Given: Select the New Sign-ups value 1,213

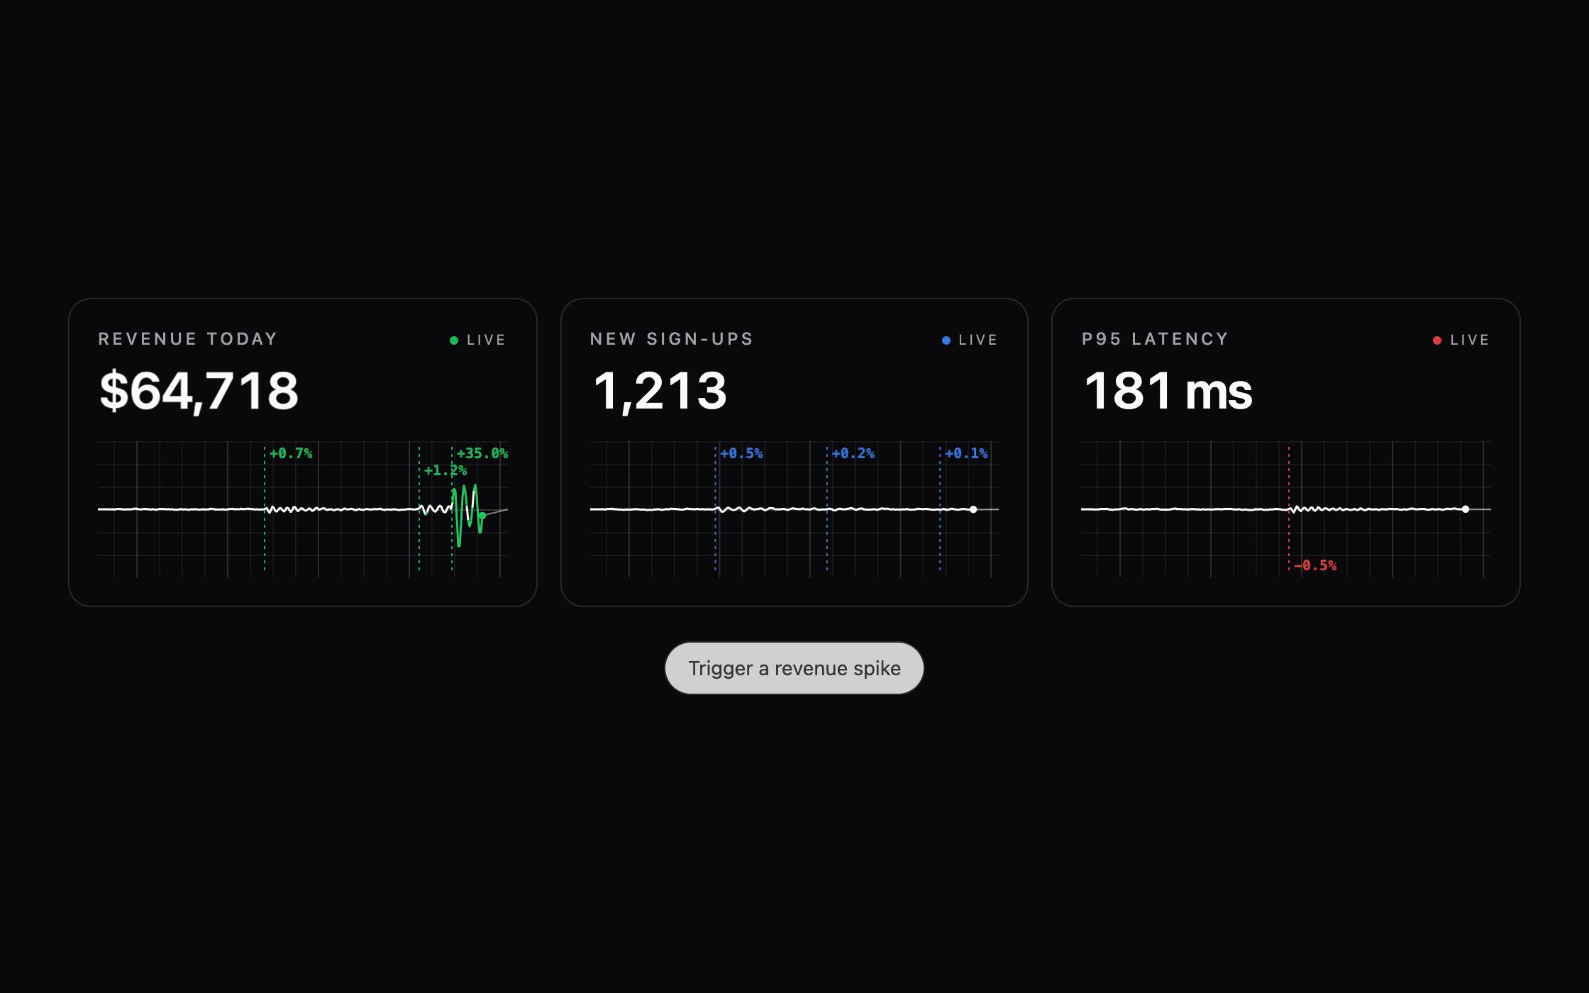Looking at the screenshot, I should point(659,391).
